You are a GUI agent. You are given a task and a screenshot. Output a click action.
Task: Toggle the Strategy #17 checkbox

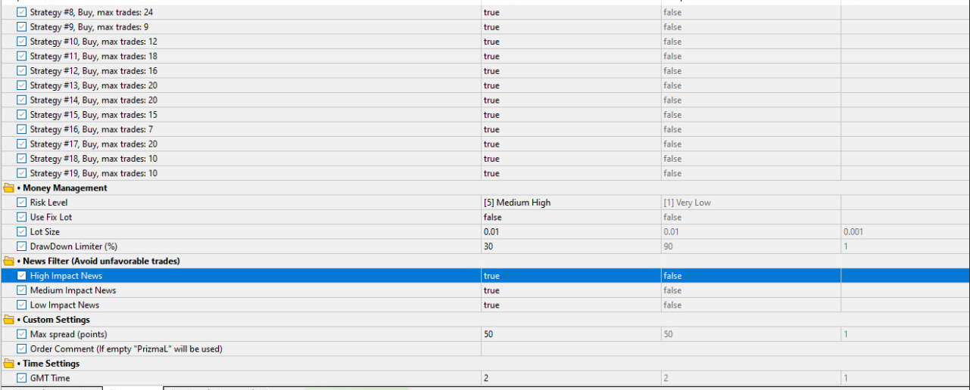[21, 144]
